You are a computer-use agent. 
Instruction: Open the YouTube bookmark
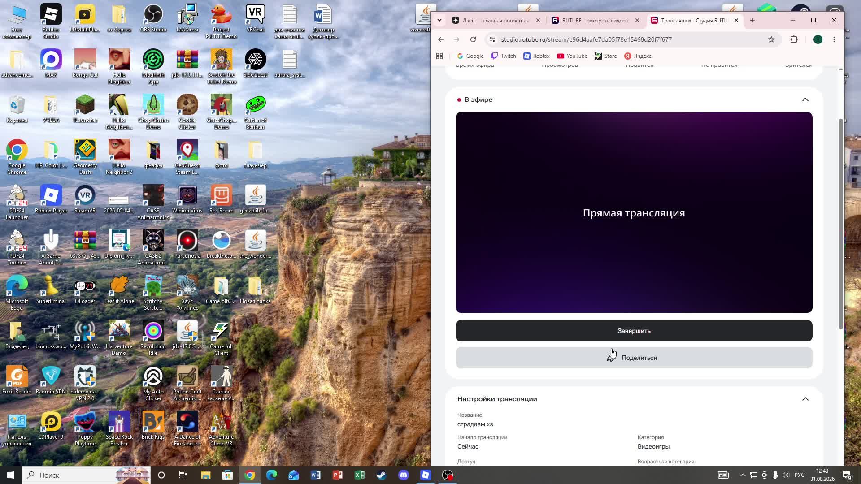point(572,56)
